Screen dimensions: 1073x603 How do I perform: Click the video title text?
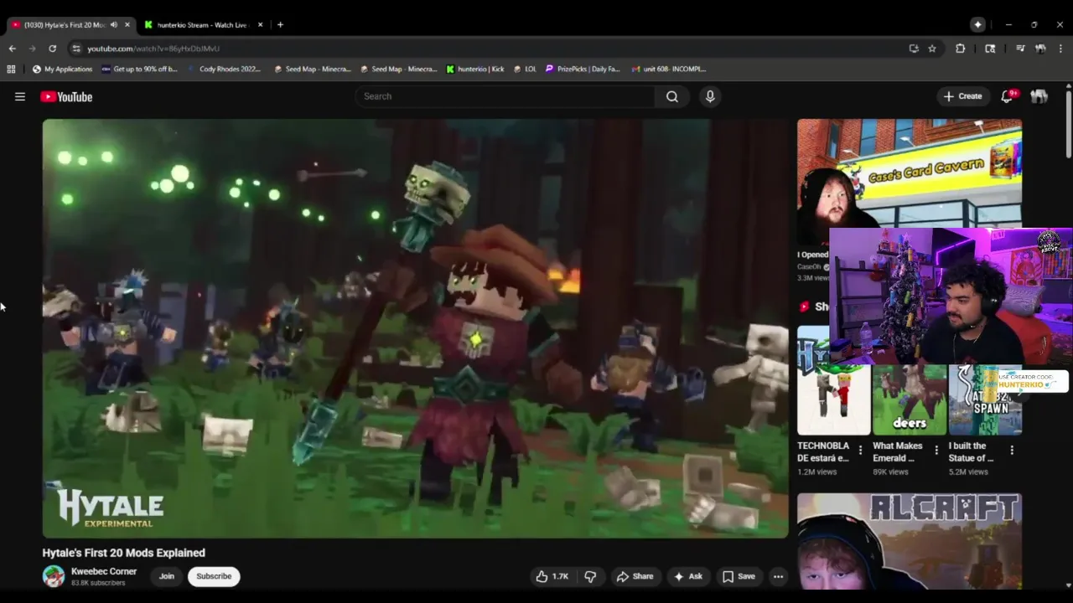pyautogui.click(x=124, y=553)
